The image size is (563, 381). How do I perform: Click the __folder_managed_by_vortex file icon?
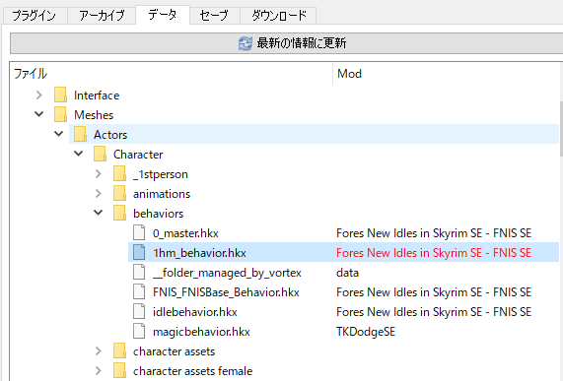point(139,273)
